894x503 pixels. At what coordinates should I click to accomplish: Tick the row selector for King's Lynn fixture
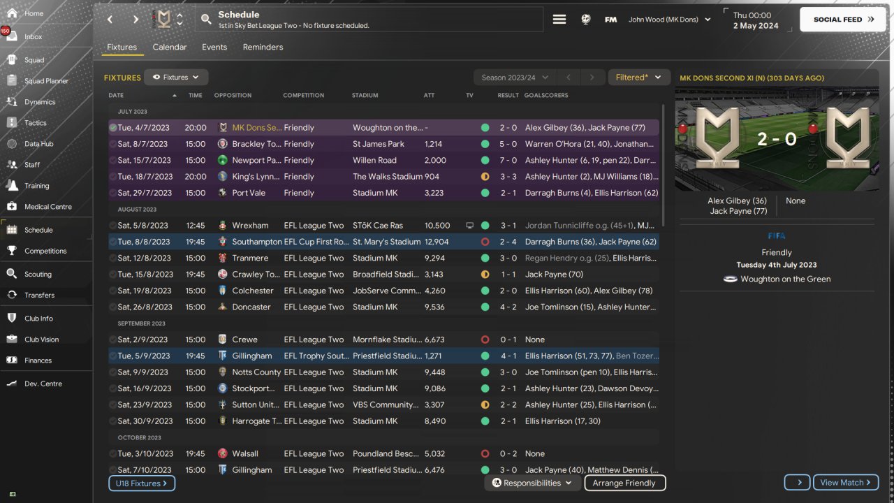coord(113,177)
